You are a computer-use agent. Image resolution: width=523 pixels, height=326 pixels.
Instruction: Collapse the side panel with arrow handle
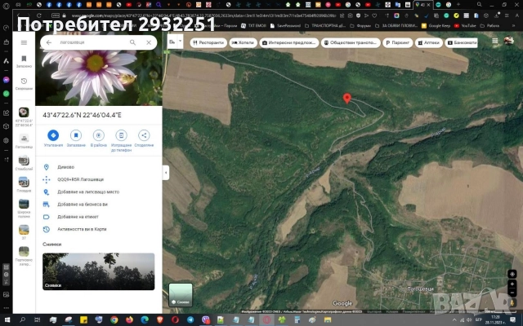click(x=166, y=173)
